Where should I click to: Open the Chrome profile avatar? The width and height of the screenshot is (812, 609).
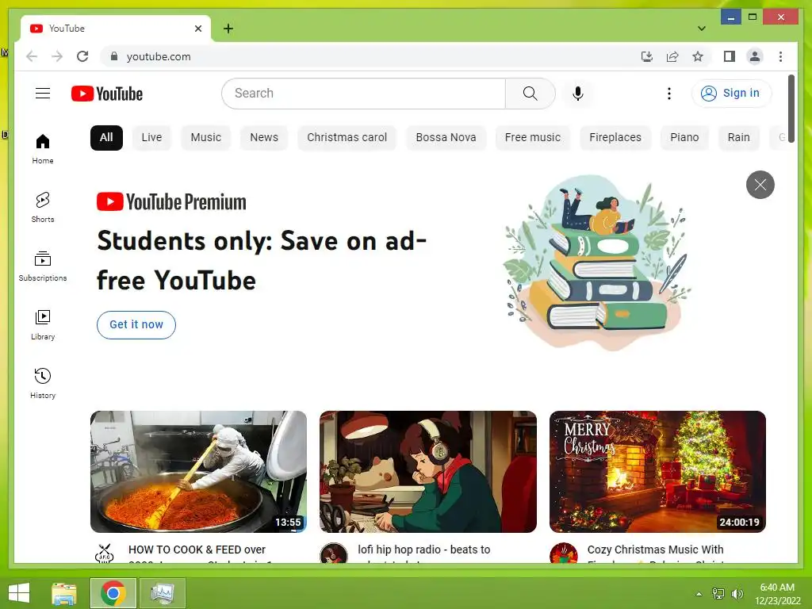[x=755, y=56]
